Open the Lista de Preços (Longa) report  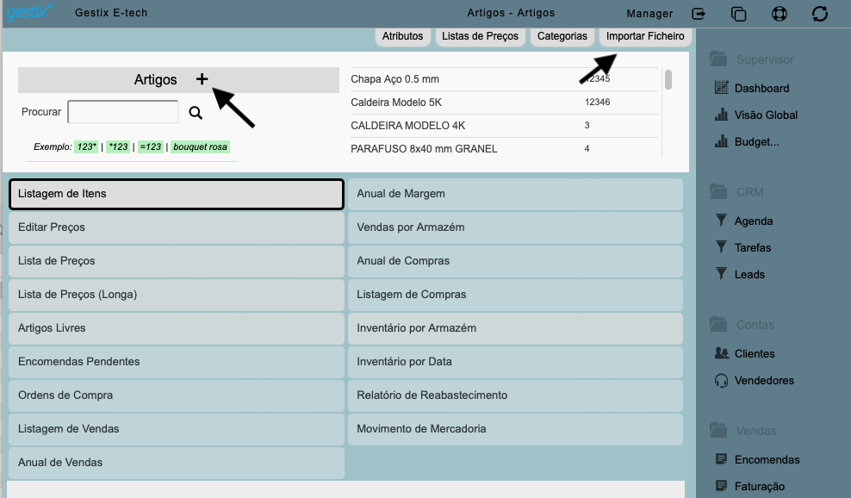[177, 295]
